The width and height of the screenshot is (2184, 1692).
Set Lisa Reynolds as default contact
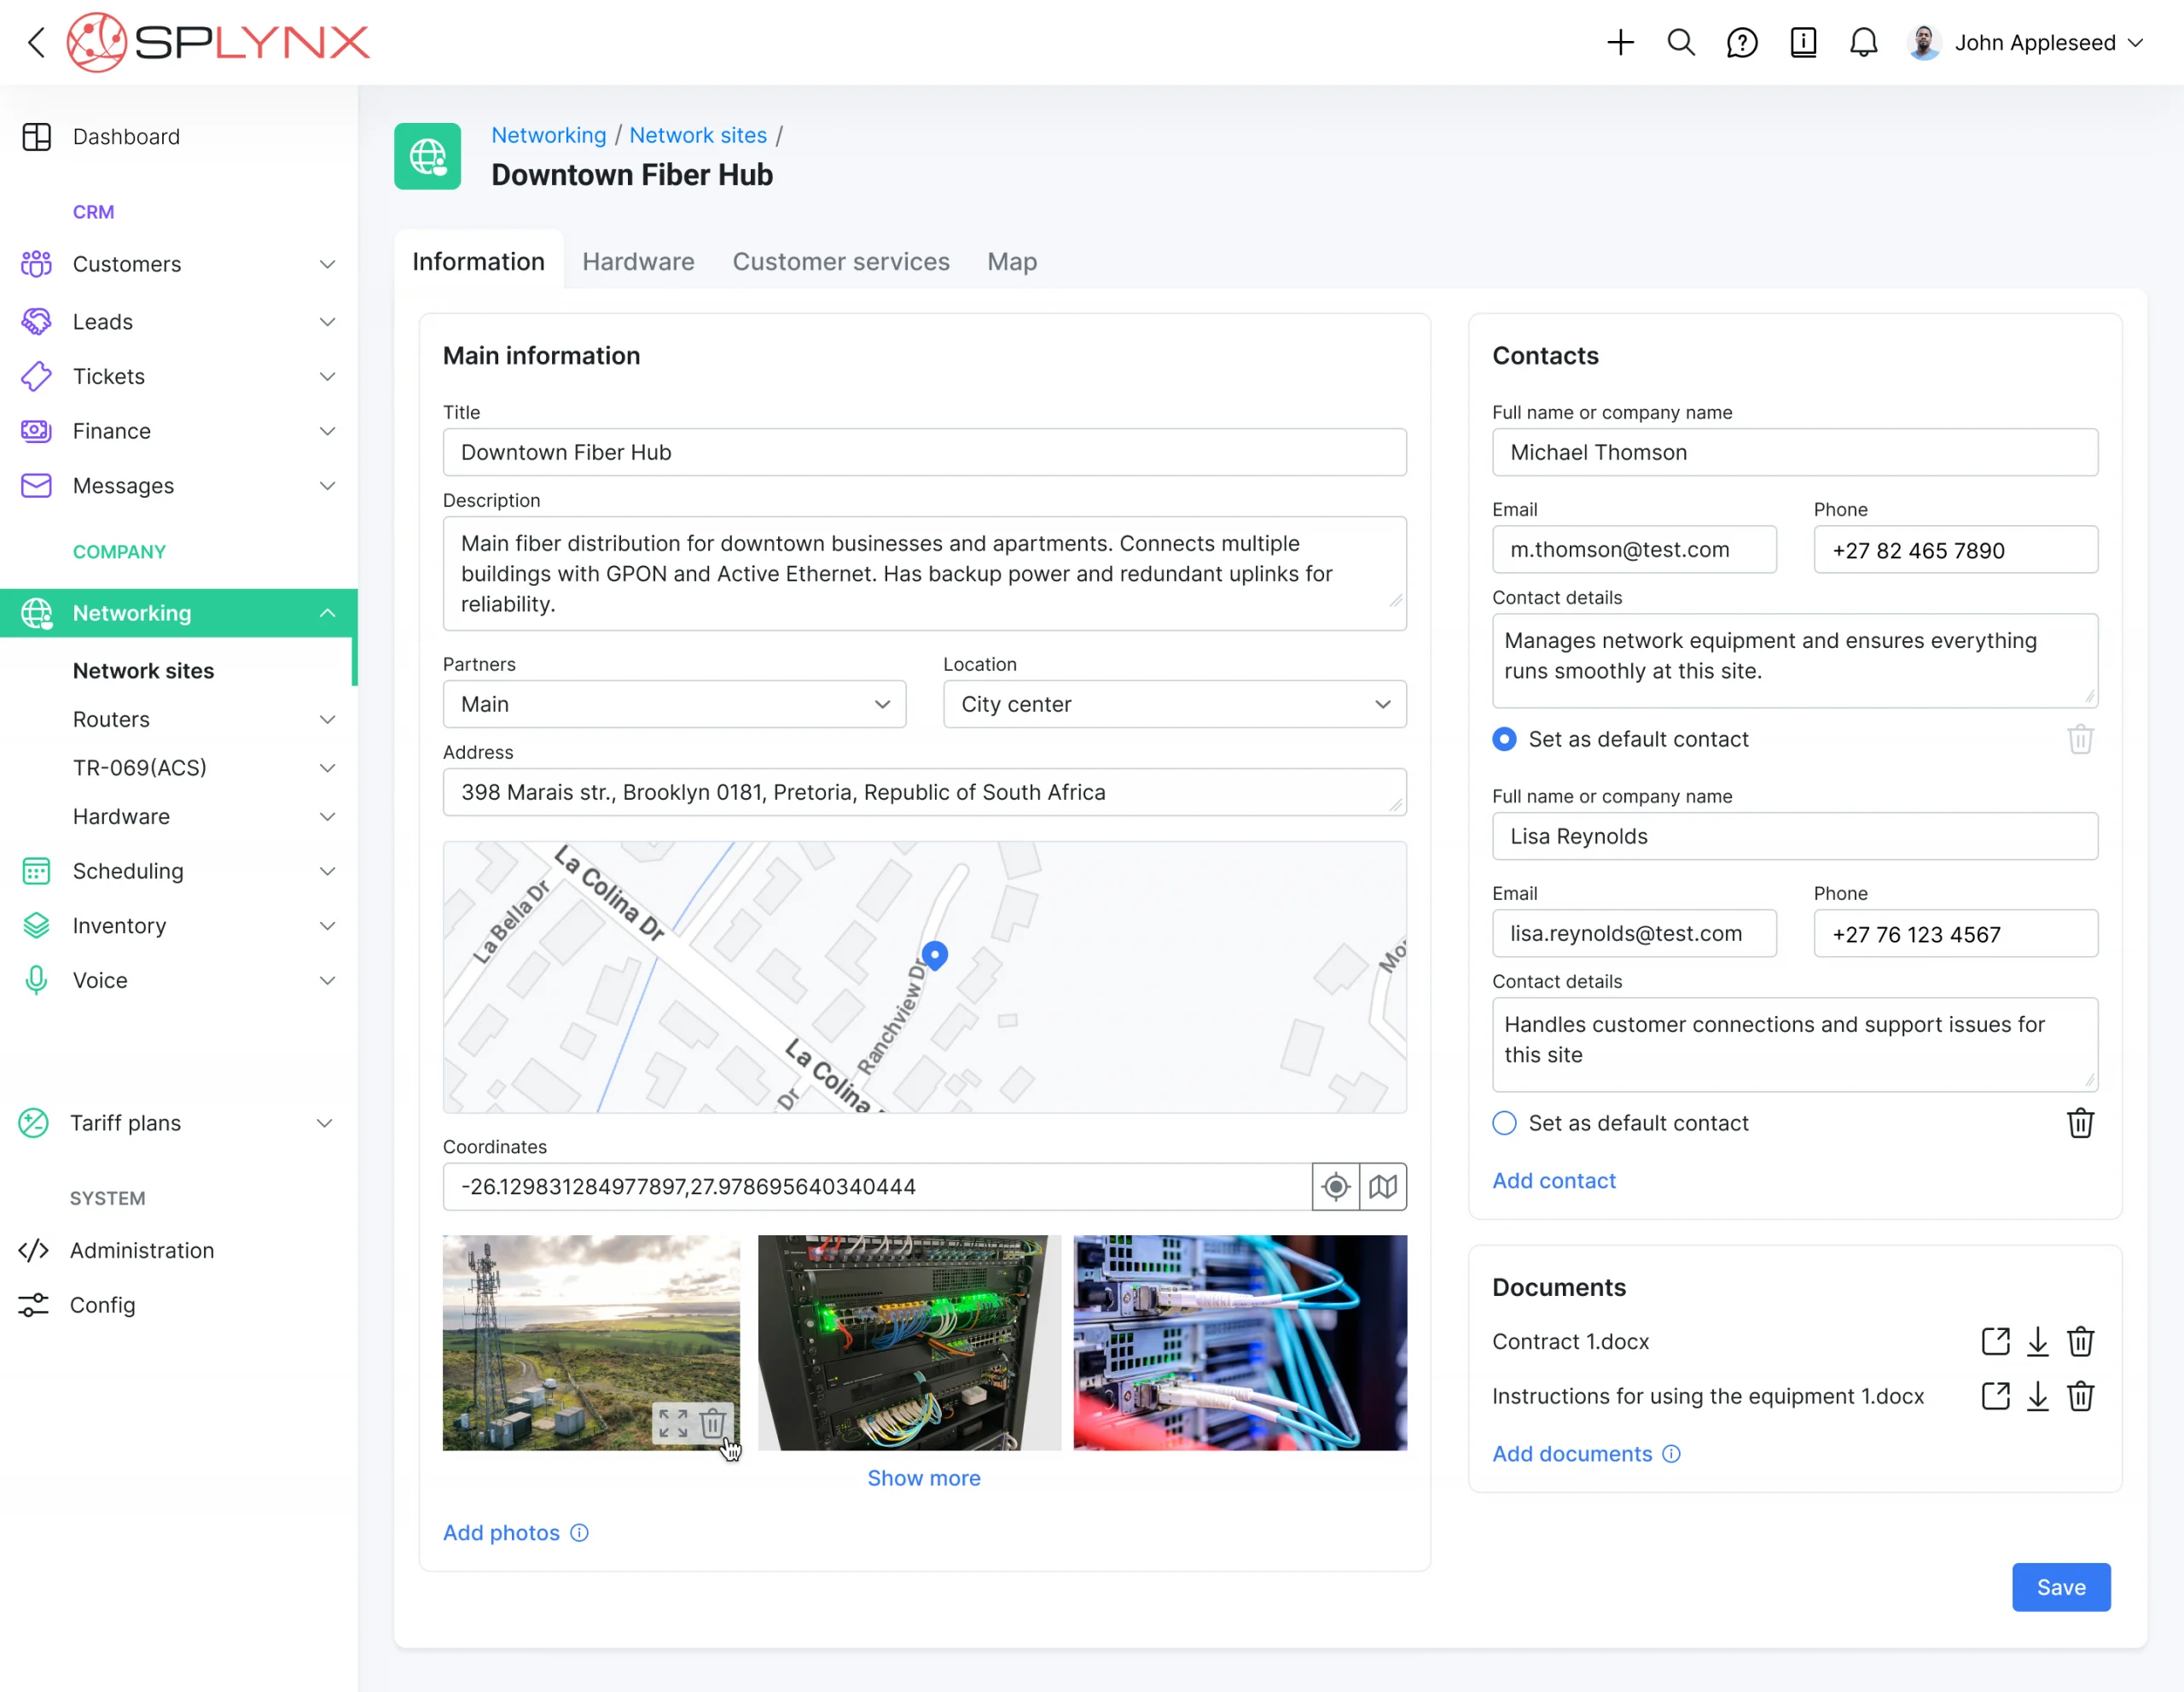1504,1123
